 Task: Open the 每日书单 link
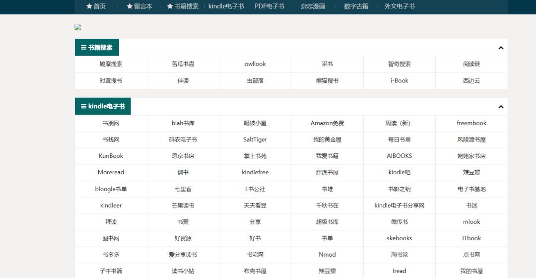pyautogui.click(x=399, y=139)
